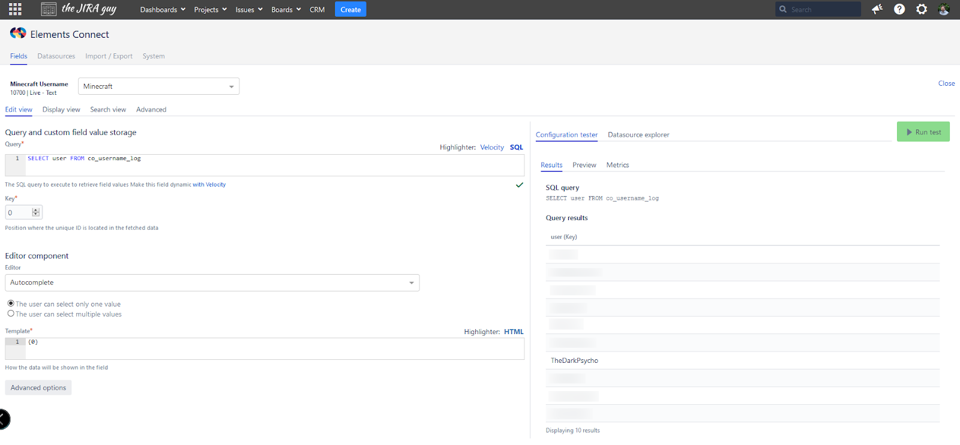Open the Minecraft datasource dropdown

coord(158,86)
